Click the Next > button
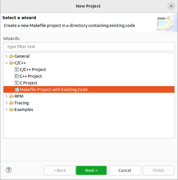178x180 pixels. click(x=91, y=170)
